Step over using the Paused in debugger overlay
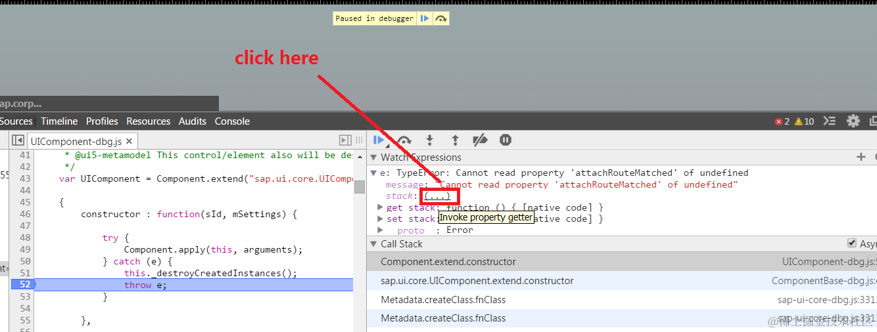The height and width of the screenshot is (332, 877). click(x=441, y=18)
